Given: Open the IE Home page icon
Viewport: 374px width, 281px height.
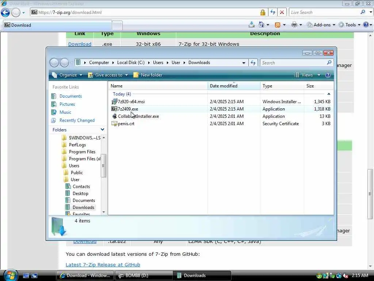Looking at the screenshot, I should (x=262, y=25).
